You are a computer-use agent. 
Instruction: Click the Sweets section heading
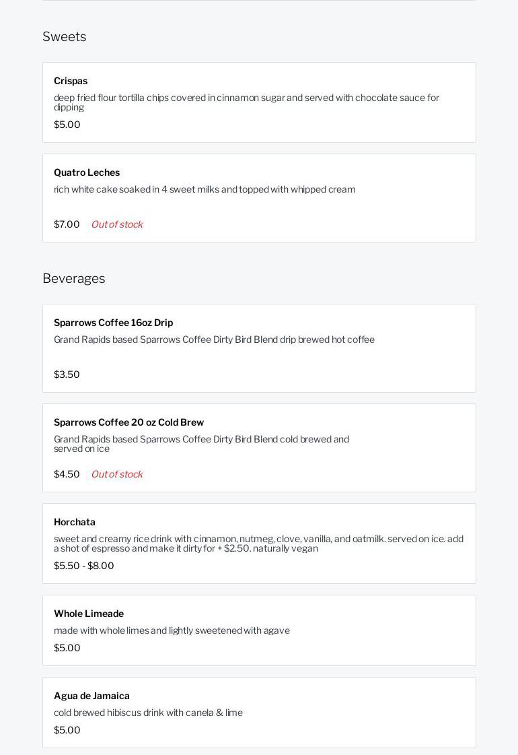pyautogui.click(x=65, y=36)
